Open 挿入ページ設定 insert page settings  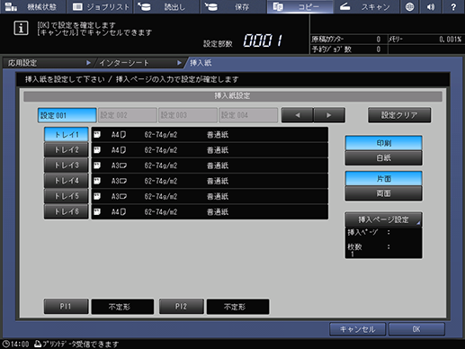point(384,219)
